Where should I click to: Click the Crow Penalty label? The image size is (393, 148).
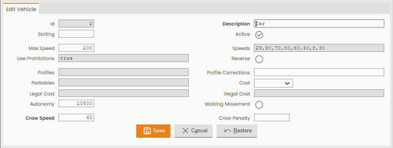pos(235,118)
